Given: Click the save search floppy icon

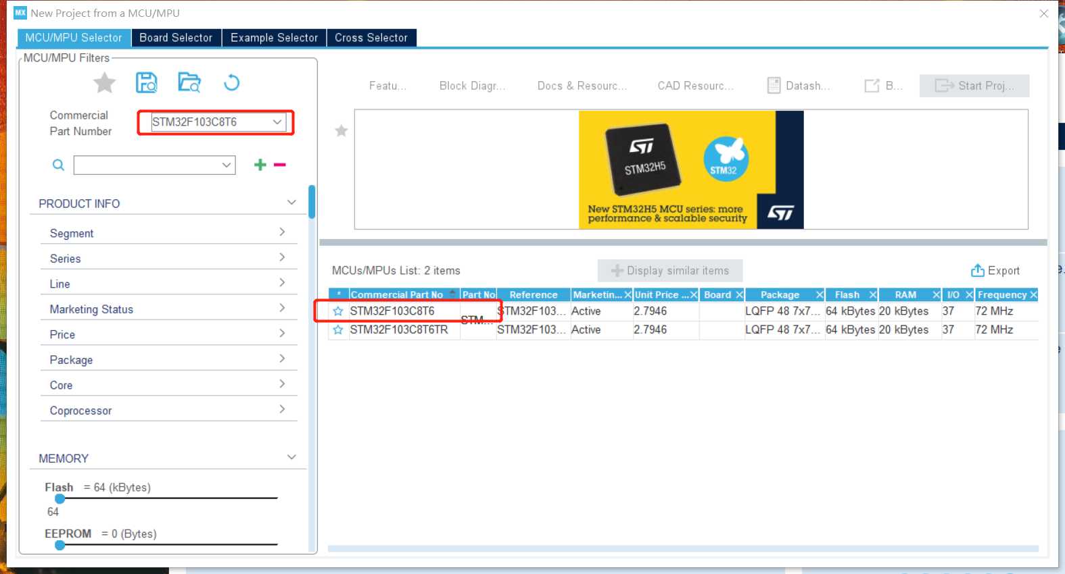Looking at the screenshot, I should point(147,83).
